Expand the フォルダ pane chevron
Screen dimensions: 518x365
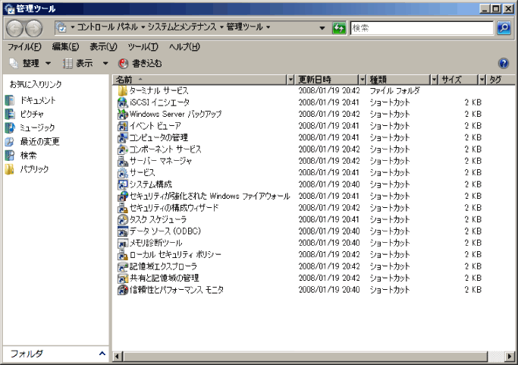point(102,354)
